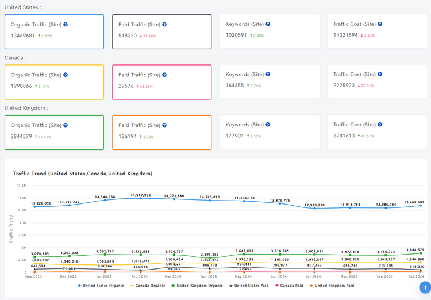Click the Nov 2023 data point 13,226,056
431x300 pixels.
(x=34, y=207)
